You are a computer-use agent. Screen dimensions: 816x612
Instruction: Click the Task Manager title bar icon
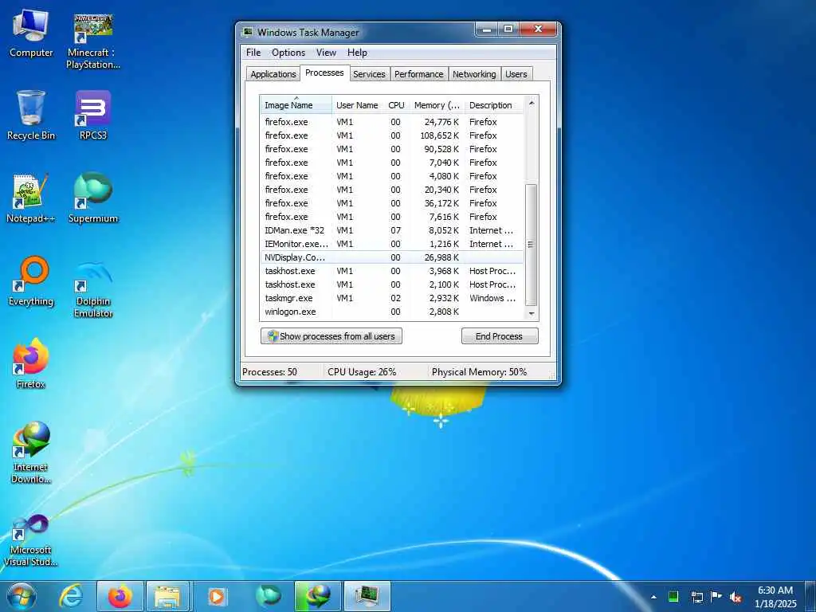pos(249,32)
